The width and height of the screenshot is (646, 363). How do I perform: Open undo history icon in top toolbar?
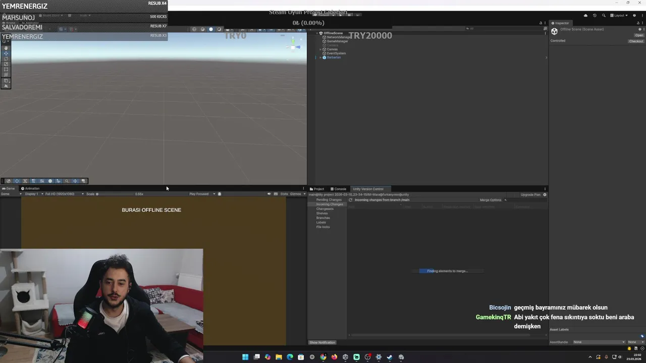coord(595,16)
